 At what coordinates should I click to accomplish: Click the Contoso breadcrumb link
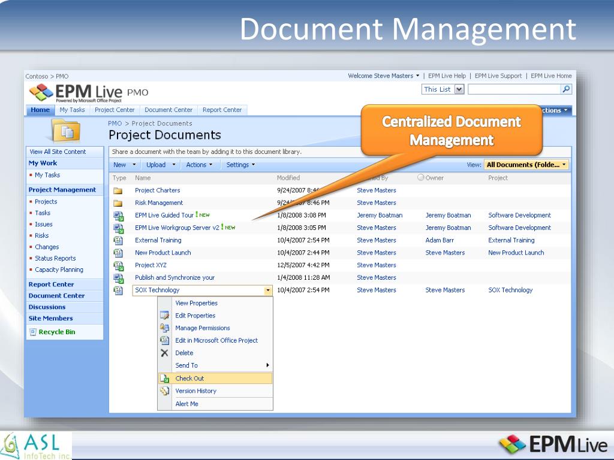pos(37,76)
